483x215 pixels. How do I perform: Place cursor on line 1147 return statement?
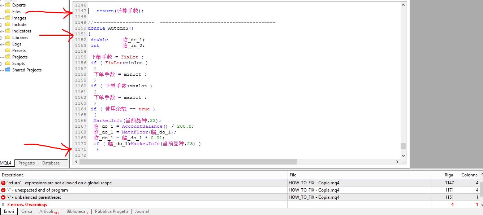pyautogui.click(x=120, y=11)
